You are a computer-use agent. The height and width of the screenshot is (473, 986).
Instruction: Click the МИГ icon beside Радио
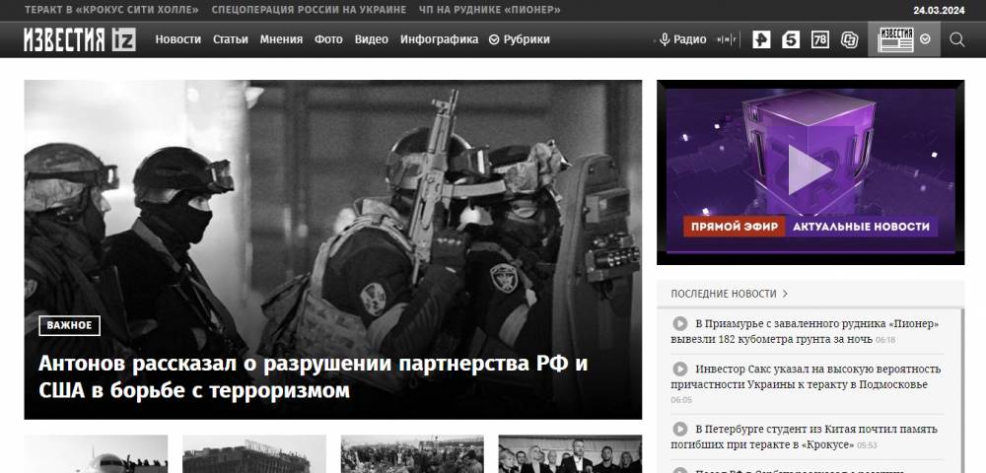[x=727, y=39]
